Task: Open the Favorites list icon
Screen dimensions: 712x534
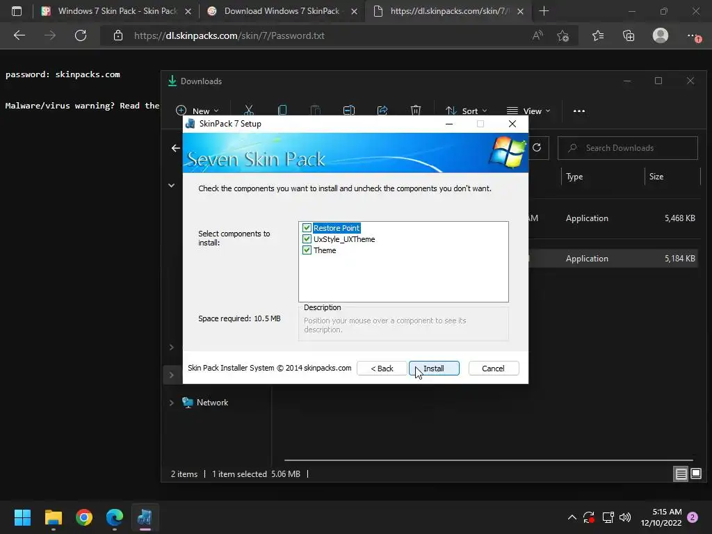Action: [x=598, y=35]
